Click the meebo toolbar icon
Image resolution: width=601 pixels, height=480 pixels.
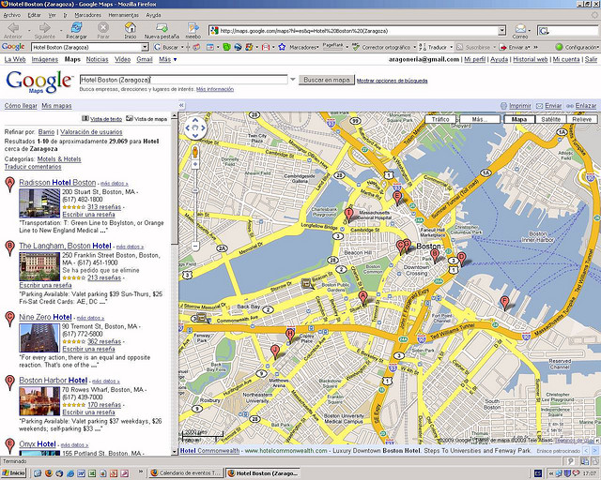pyautogui.click(x=193, y=27)
